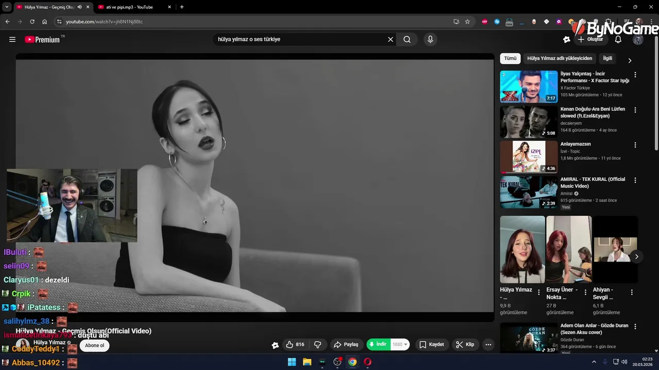Open the YouTube notifications bell
The image size is (659, 370).
(618, 40)
